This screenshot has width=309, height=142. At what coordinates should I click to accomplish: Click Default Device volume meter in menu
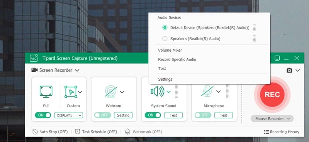click(x=255, y=28)
